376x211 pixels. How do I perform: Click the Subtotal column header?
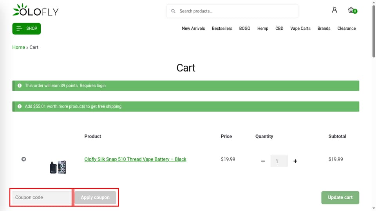click(x=337, y=136)
